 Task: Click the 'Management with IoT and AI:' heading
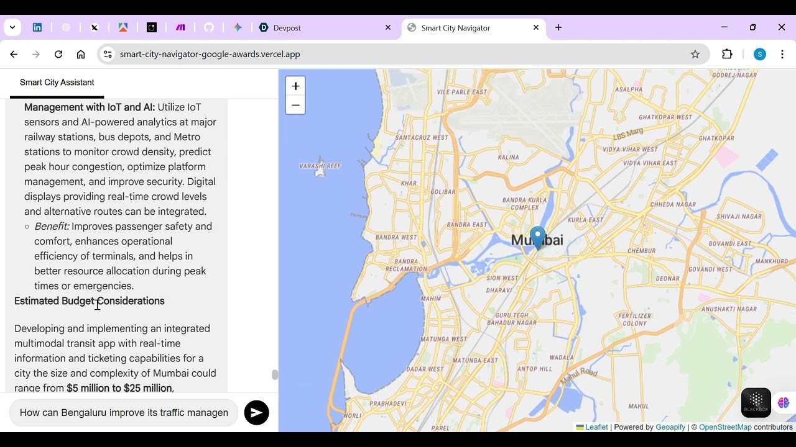click(x=90, y=107)
